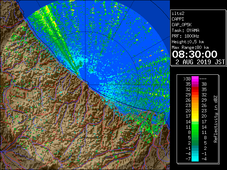Viewport: 227px width, 170px height.
Task: Pick the cyan -7 to -4 dBZ swatch
Action: [195, 159]
